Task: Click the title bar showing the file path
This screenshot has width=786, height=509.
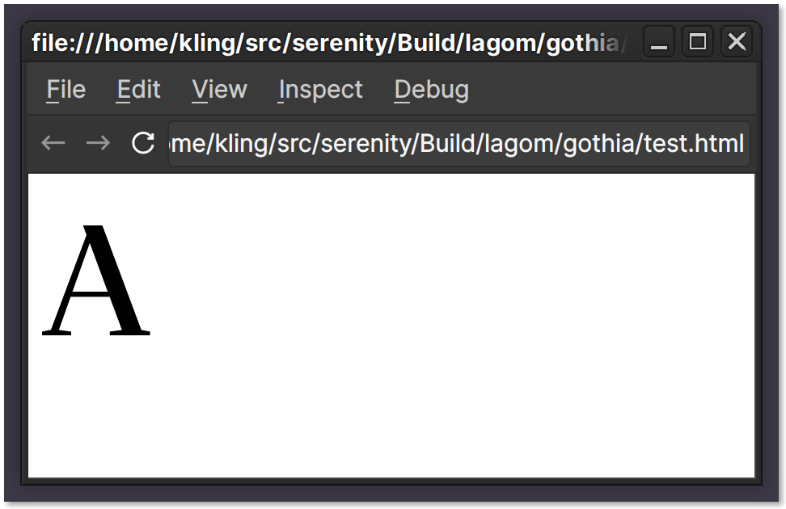Action: (323, 42)
